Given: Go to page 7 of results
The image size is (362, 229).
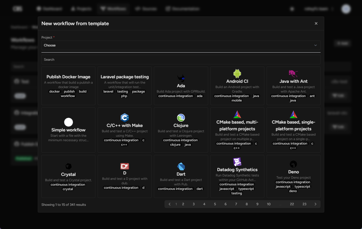Looking at the screenshot, I should tap(236, 204).
